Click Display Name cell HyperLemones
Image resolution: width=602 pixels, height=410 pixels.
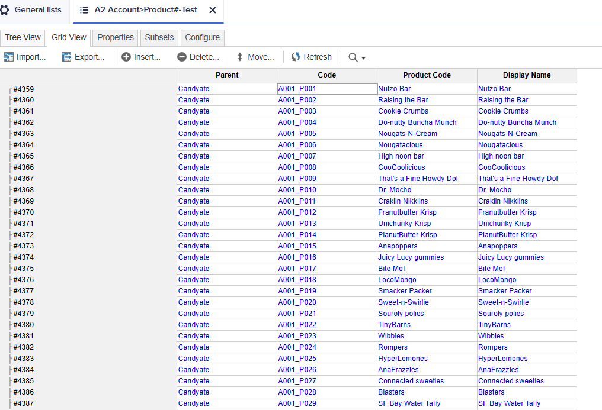click(x=527, y=359)
